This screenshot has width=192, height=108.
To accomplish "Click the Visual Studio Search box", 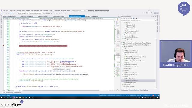I will (x=78, y=10).
